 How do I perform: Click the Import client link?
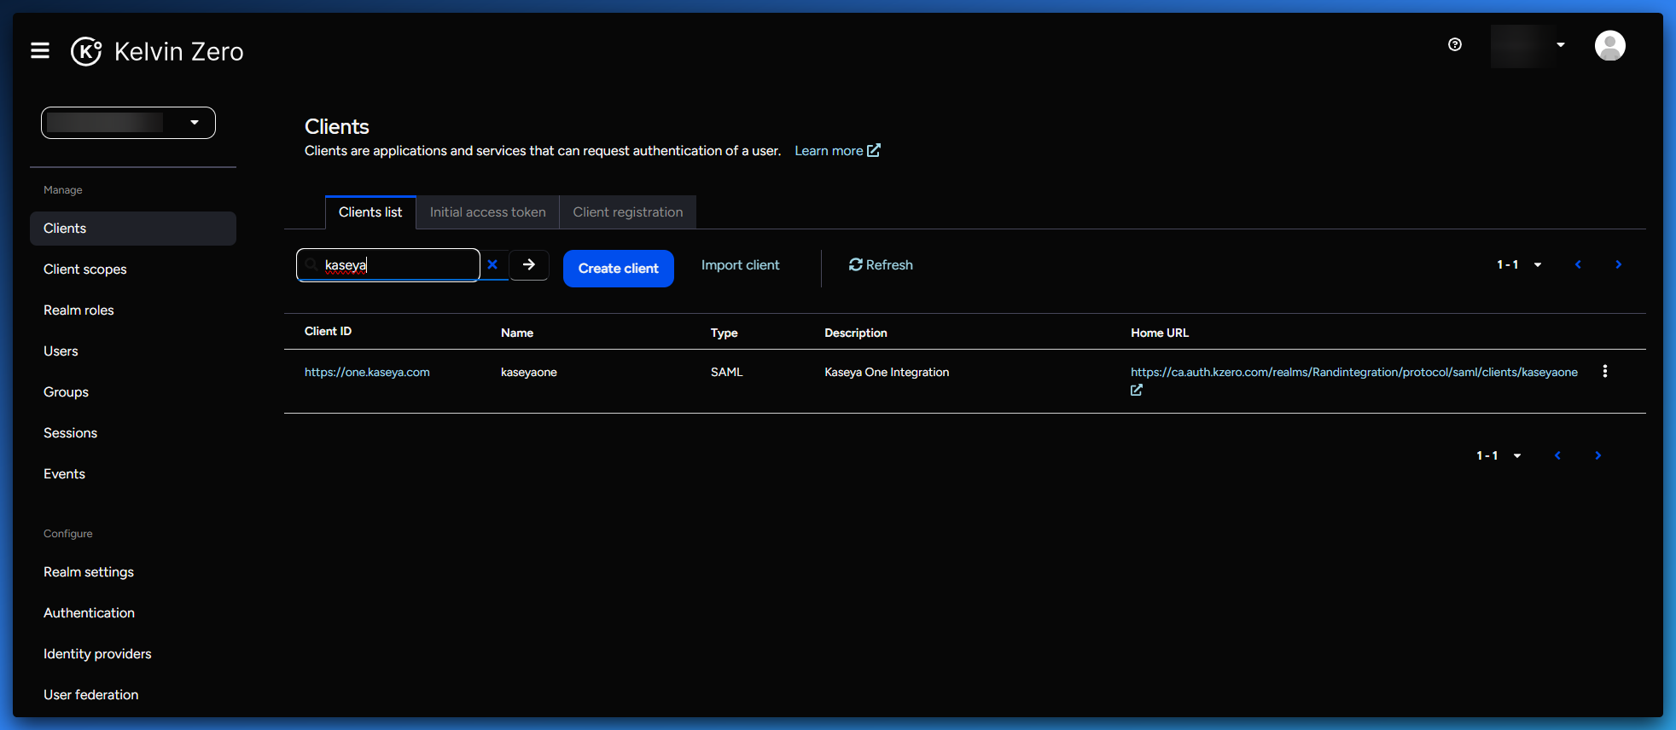[x=740, y=265]
